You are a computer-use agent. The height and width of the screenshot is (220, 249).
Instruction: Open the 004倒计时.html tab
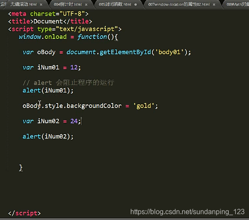click(68, 4)
